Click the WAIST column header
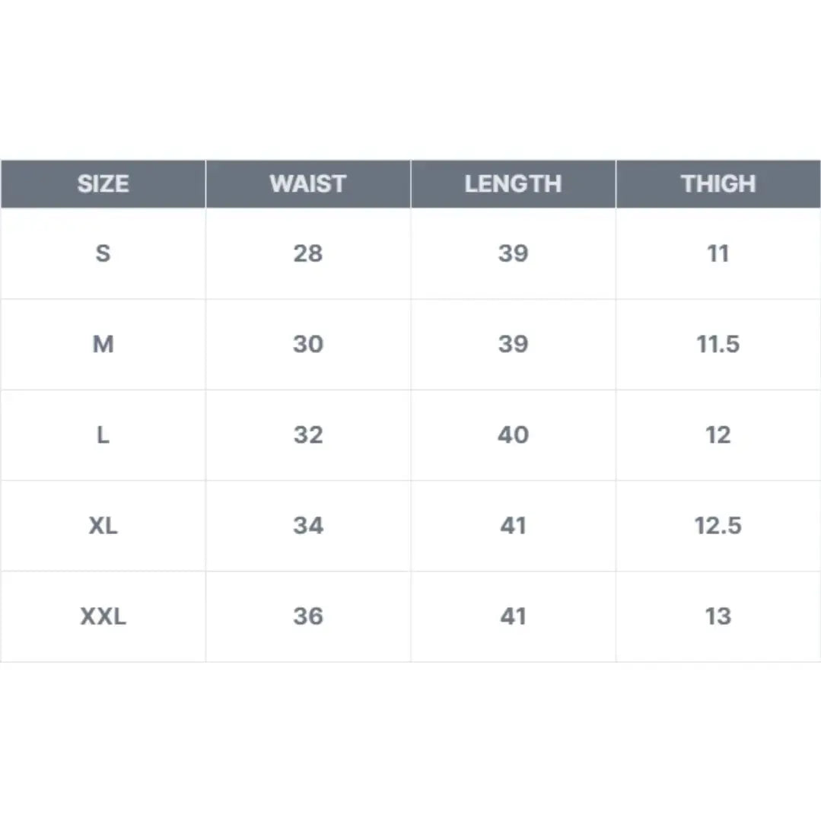The width and height of the screenshot is (821, 821). (x=308, y=184)
